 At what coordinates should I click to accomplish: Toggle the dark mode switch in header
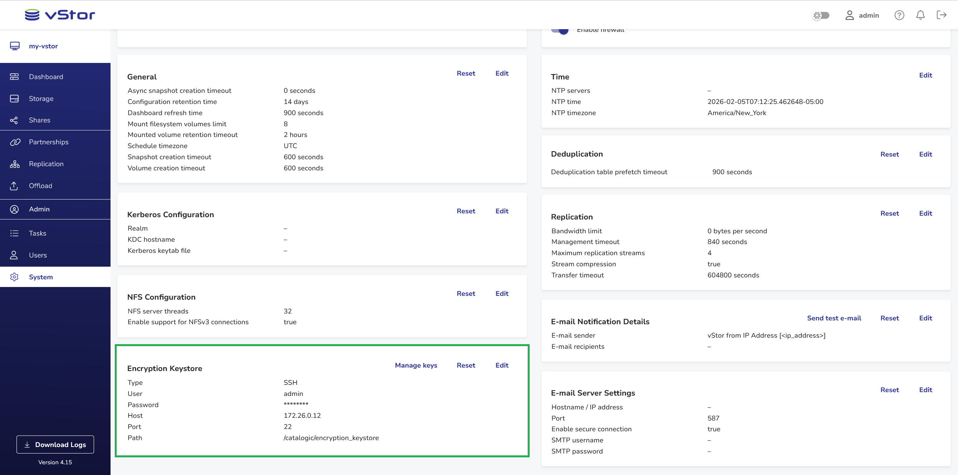[821, 15]
